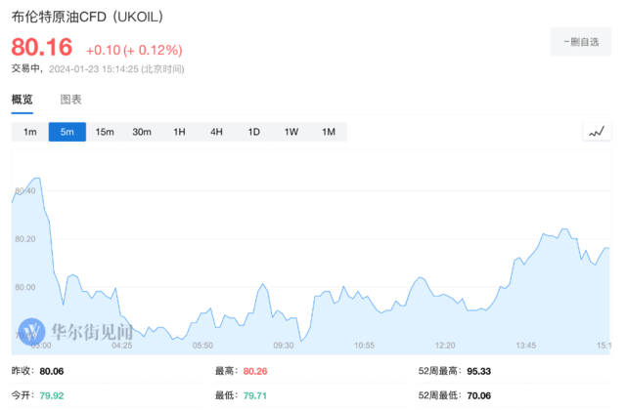Screen dimensions: 626x410
Task: Click the 今开 value 79.92
Action: click(x=52, y=395)
